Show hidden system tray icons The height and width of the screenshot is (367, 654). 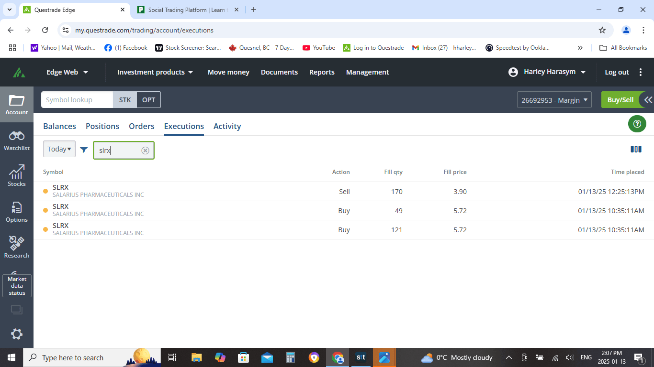[509, 357]
